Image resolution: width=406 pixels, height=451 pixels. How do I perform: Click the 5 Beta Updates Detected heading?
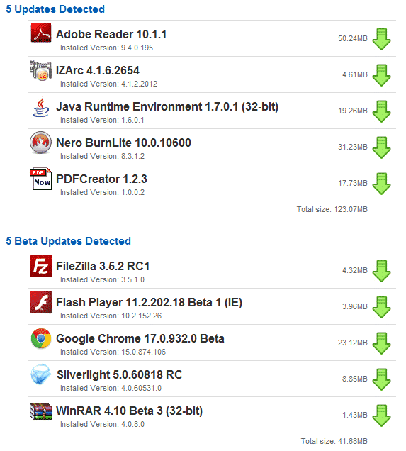click(69, 241)
